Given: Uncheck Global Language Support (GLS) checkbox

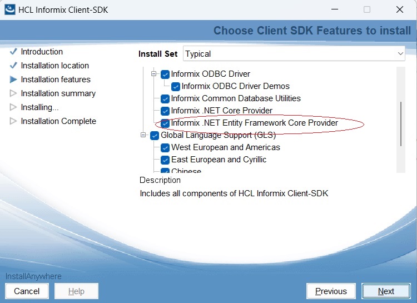Looking at the screenshot, I should 155,136.
